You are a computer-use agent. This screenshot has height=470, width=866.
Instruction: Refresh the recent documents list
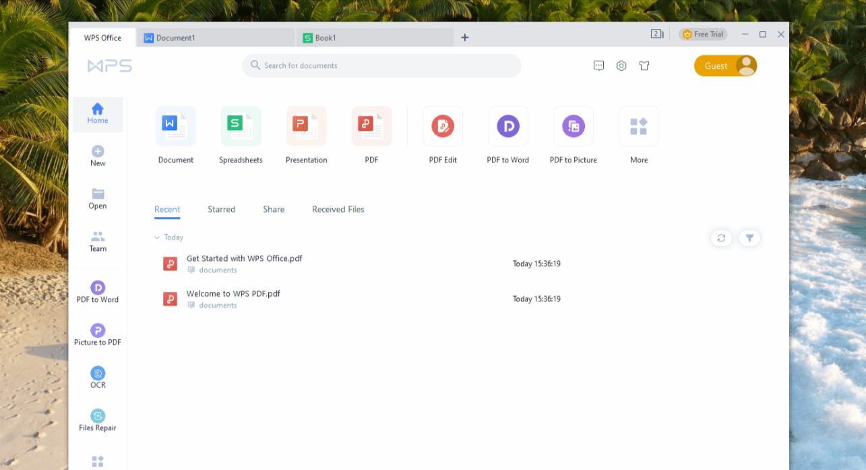(721, 238)
